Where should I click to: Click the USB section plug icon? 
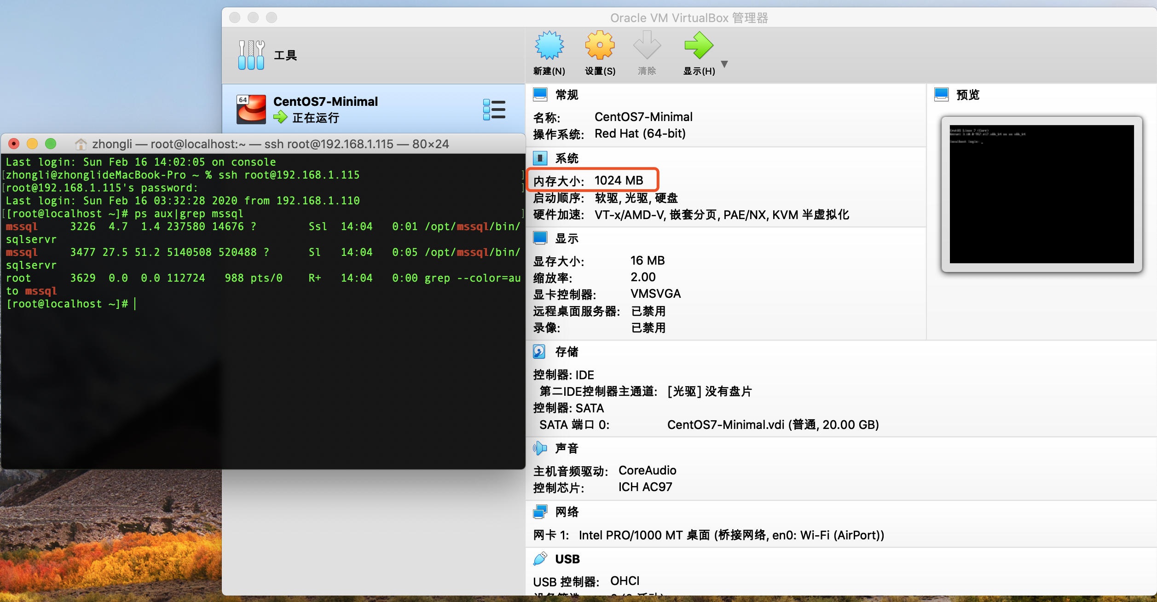click(x=539, y=559)
